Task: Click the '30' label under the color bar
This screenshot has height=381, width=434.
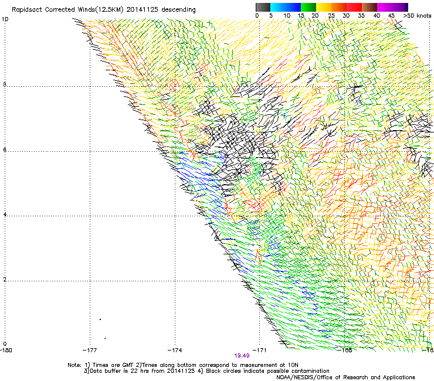Action: coord(346,16)
